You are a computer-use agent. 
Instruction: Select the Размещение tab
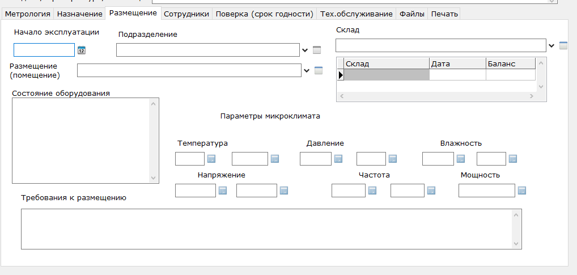pos(133,13)
